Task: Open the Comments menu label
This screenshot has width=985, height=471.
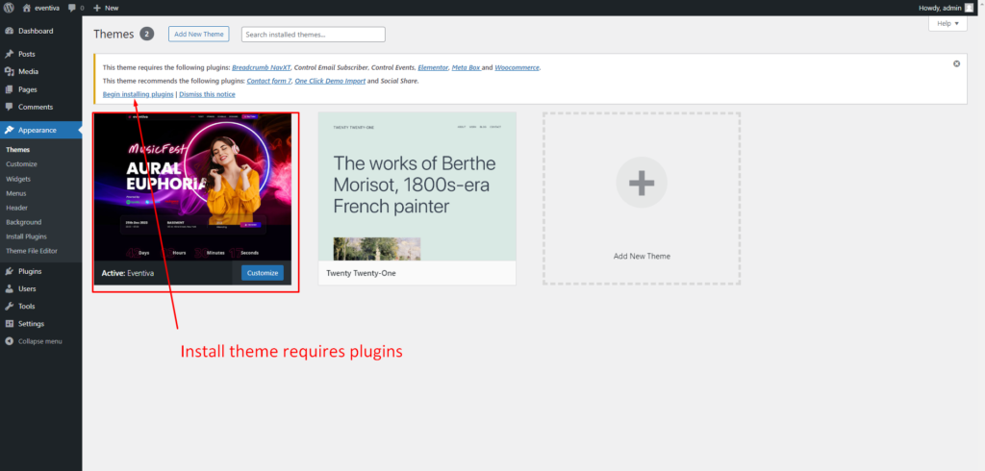Action: tap(36, 107)
